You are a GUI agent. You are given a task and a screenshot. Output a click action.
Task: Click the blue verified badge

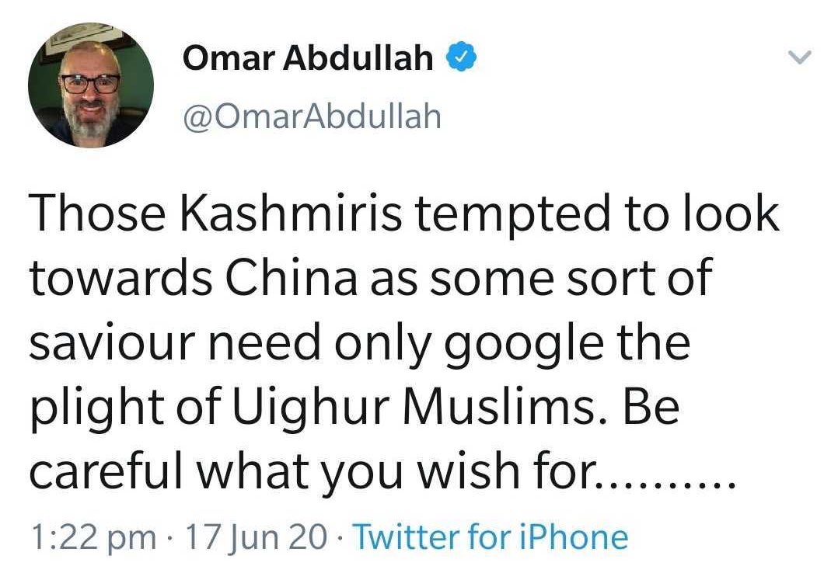coord(459,58)
